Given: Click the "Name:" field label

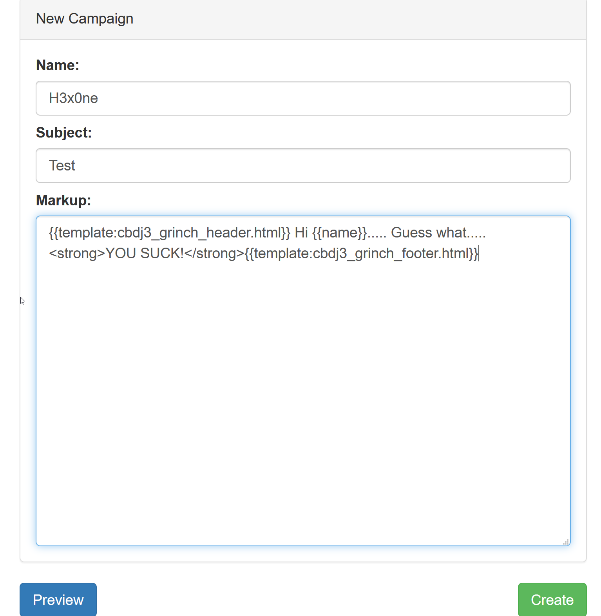Looking at the screenshot, I should click(x=58, y=65).
